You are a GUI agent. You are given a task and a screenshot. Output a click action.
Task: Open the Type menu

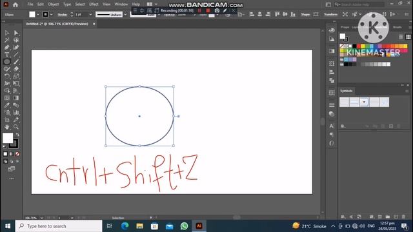pos(67,5)
